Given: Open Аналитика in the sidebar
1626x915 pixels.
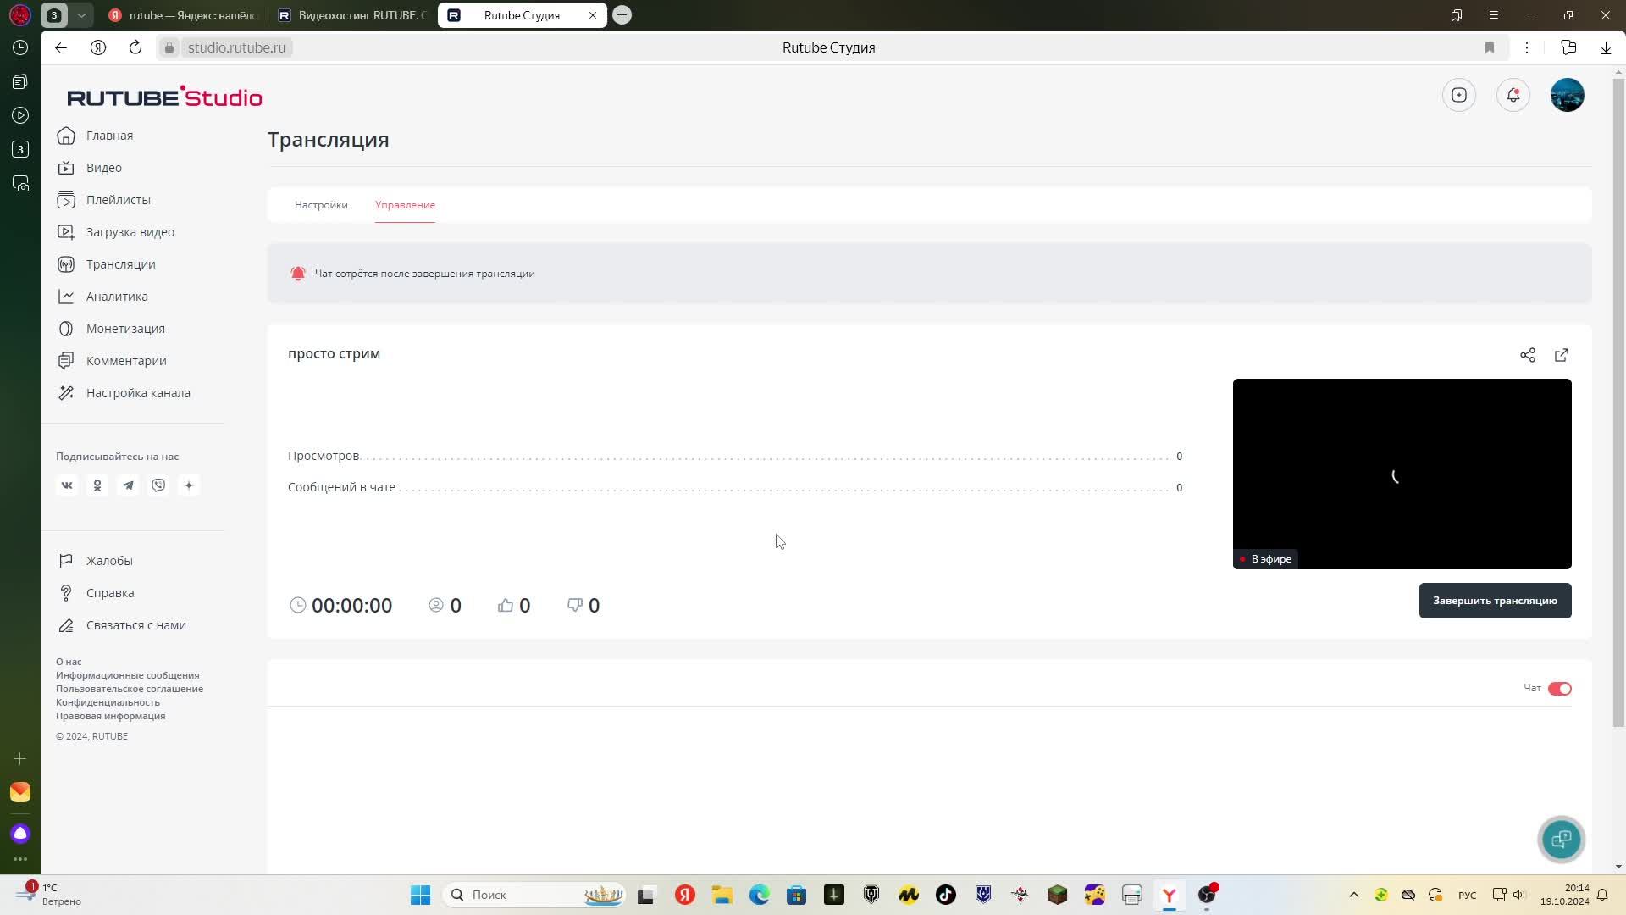Looking at the screenshot, I should click(x=117, y=297).
